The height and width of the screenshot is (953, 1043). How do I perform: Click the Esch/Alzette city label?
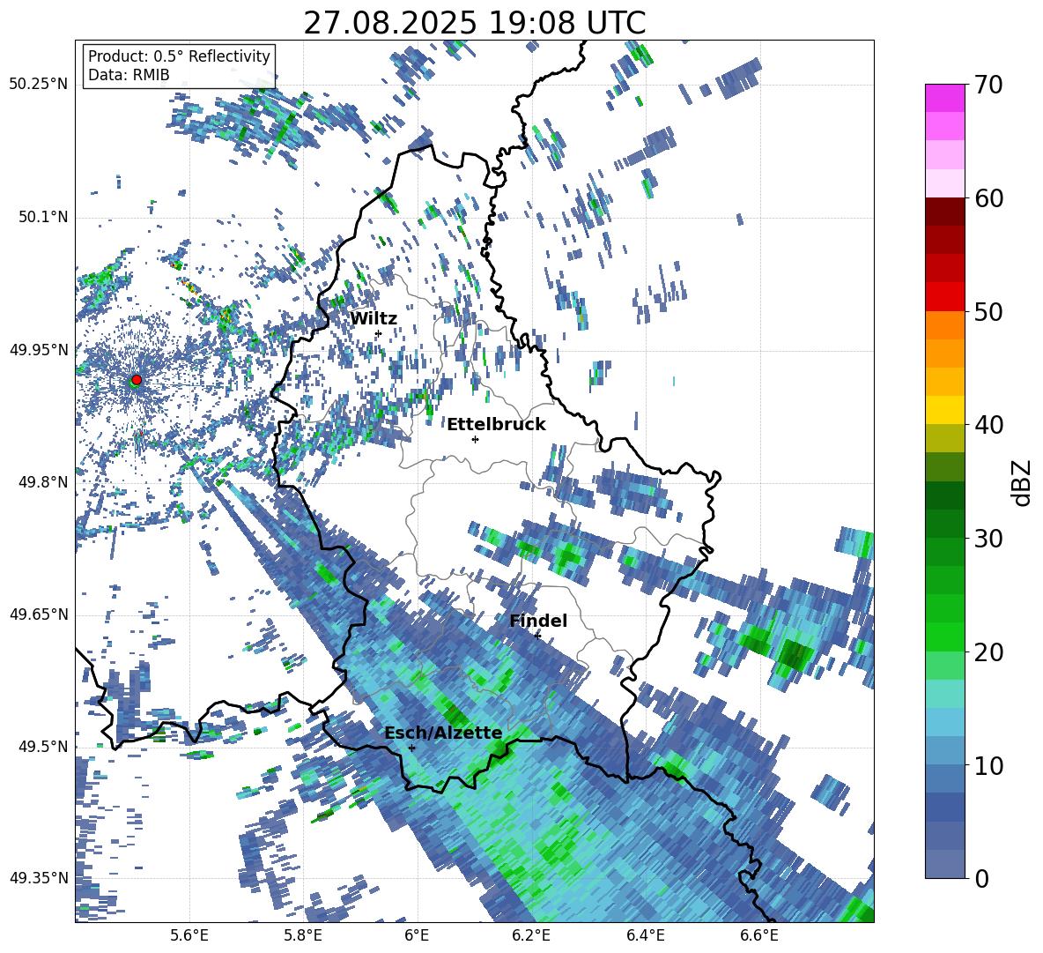click(443, 733)
